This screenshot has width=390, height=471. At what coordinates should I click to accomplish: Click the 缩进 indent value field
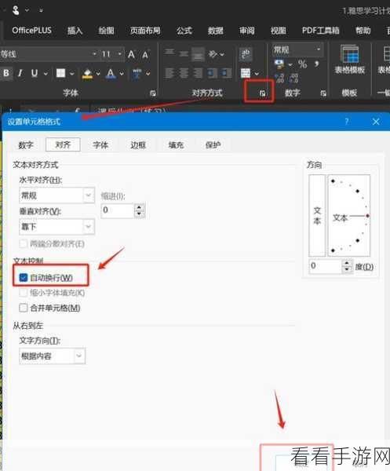click(117, 210)
